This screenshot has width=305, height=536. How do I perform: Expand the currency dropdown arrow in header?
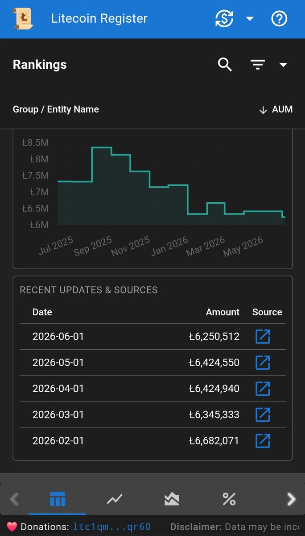(250, 19)
